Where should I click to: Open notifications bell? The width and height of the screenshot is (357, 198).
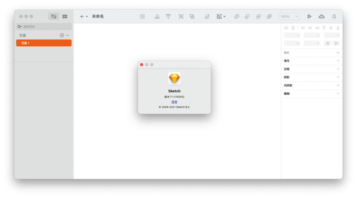coord(334,16)
